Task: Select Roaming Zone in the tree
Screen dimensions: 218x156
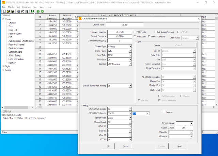Action: (x=15, y=34)
